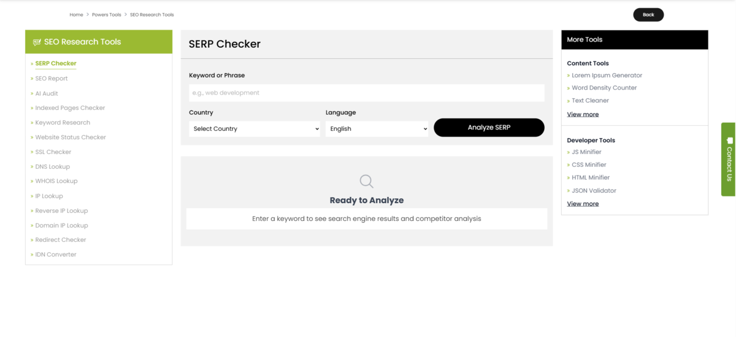Image resolution: width=736 pixels, height=337 pixels.
Task: Click the Contact Us tab icon
Action: point(729,141)
